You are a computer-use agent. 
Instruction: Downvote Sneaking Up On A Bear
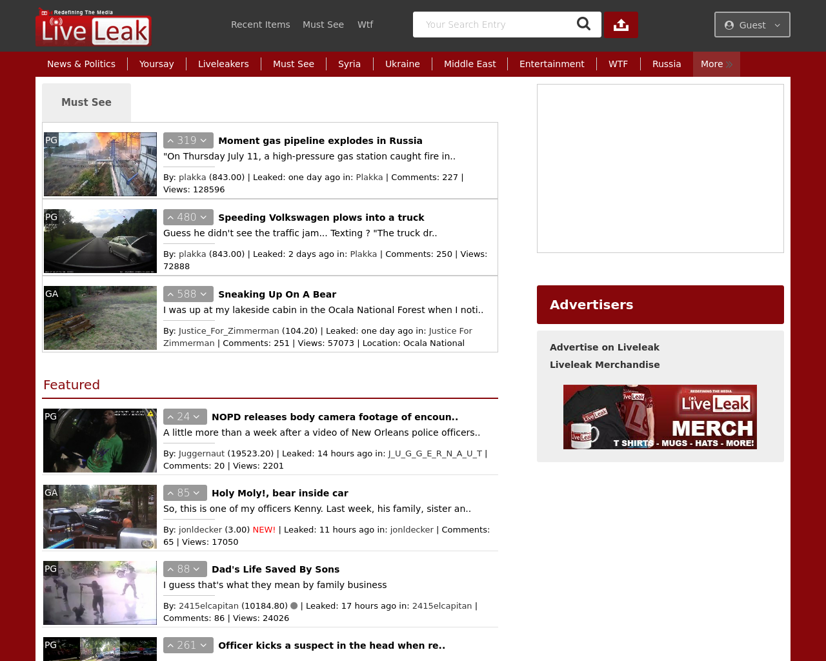point(204,294)
